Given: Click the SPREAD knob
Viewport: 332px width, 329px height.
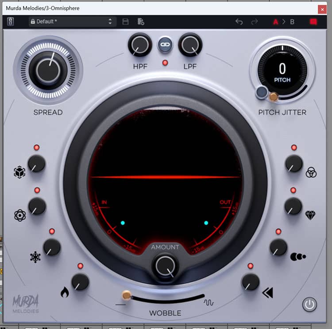Looking at the screenshot, I should pyautogui.click(x=48, y=70).
